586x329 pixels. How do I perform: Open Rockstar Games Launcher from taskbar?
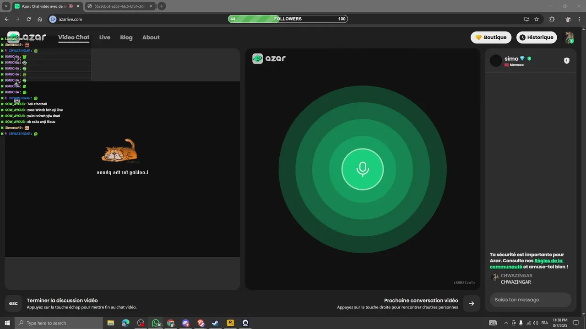tap(230, 323)
